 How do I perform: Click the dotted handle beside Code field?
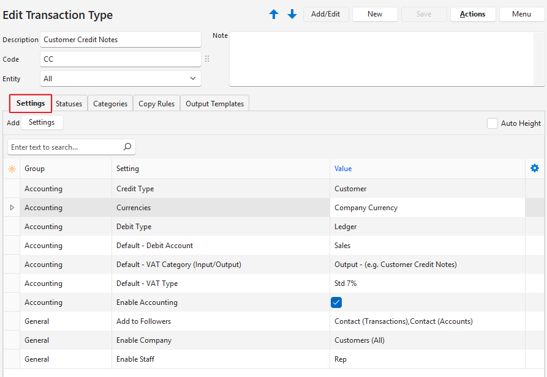click(207, 59)
